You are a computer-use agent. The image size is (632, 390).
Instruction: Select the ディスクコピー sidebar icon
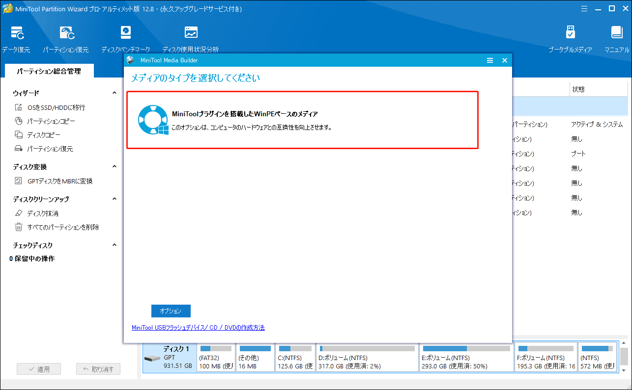[x=19, y=135]
